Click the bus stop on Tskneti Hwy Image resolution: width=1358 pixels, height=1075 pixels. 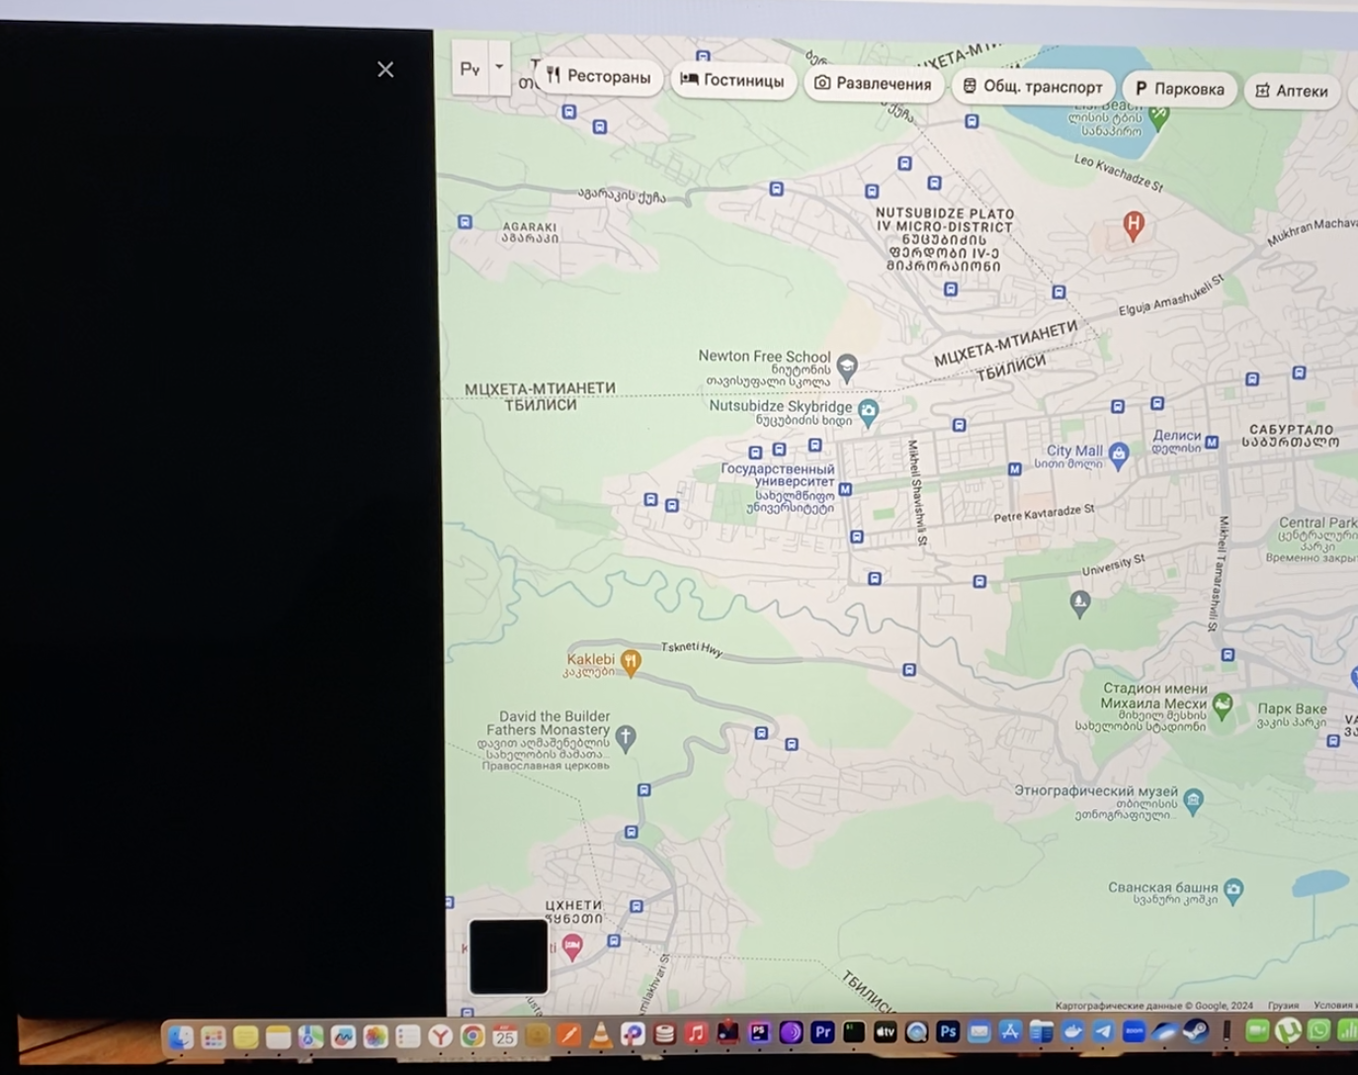pos(909,670)
